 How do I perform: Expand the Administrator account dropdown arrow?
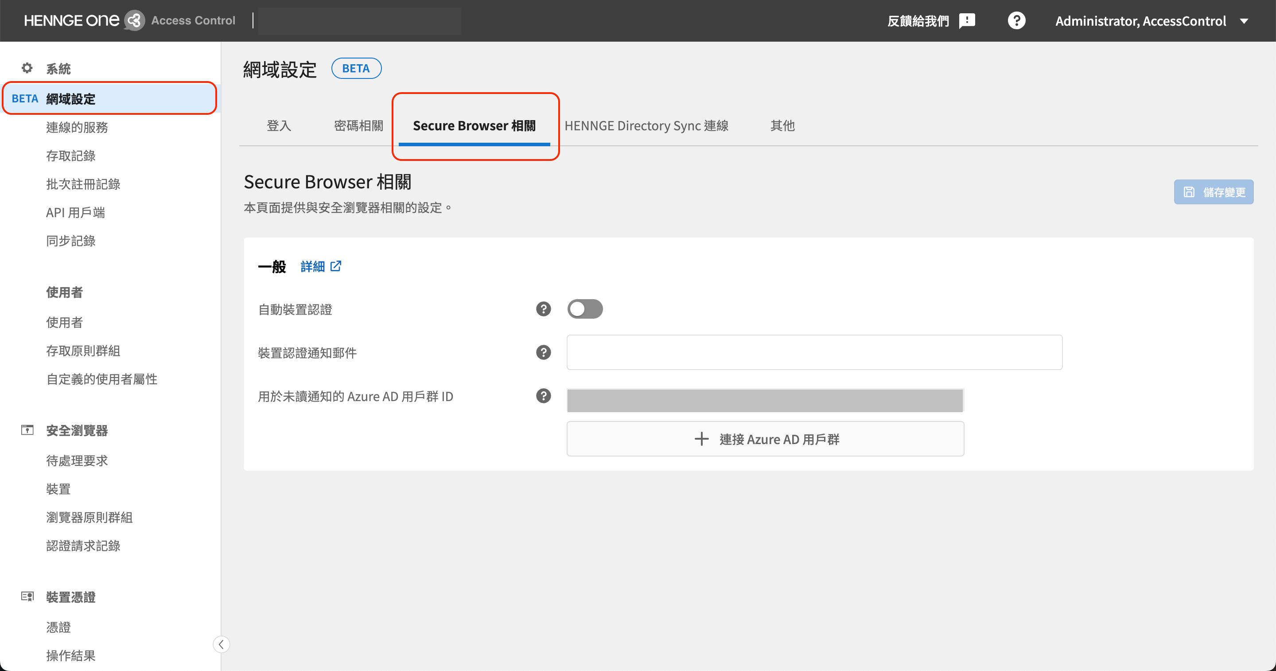click(1244, 21)
